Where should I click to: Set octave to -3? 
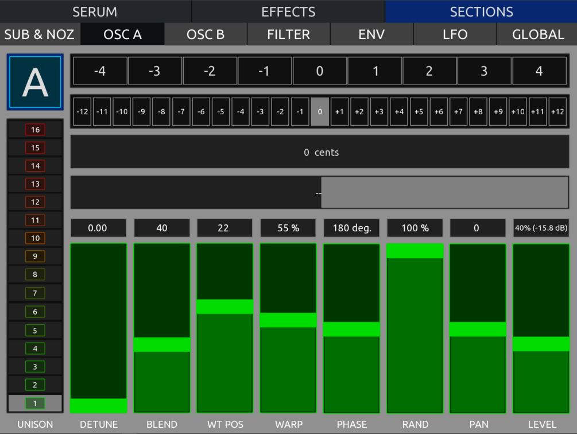point(154,71)
